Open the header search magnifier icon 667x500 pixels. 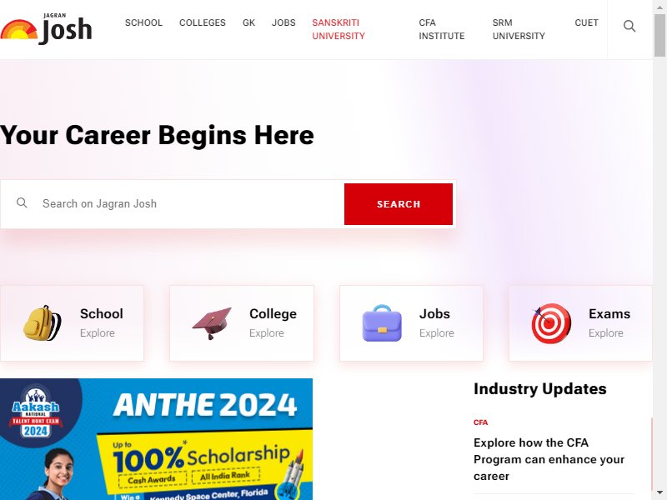coord(629,27)
